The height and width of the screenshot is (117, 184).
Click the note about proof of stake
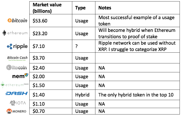137,34
